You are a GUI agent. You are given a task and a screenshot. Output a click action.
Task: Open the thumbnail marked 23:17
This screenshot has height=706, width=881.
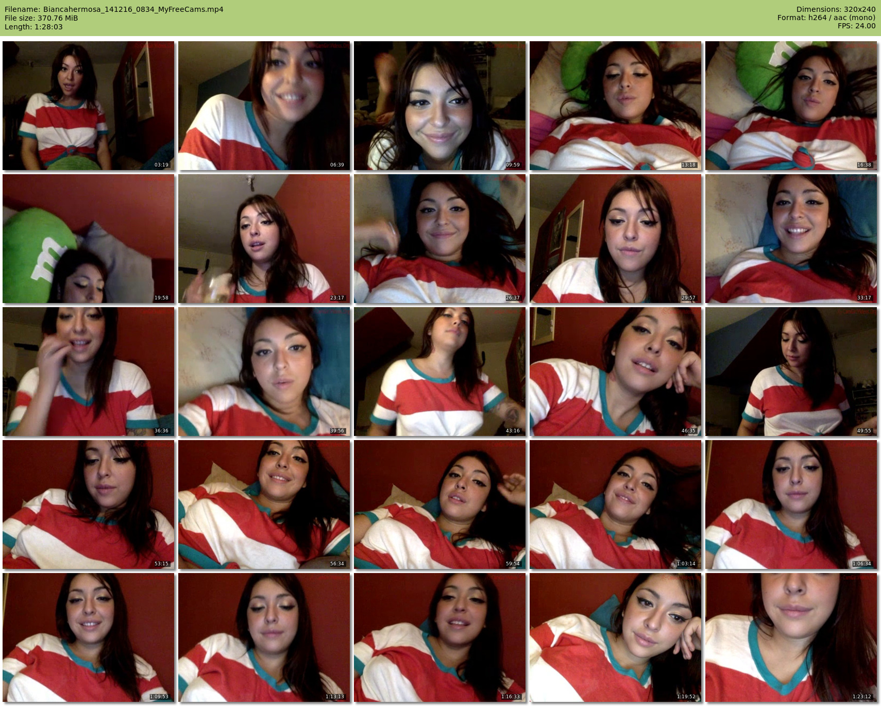(264, 239)
